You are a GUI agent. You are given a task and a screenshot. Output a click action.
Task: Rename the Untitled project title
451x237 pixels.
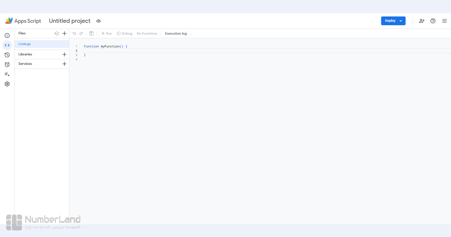coord(70,21)
